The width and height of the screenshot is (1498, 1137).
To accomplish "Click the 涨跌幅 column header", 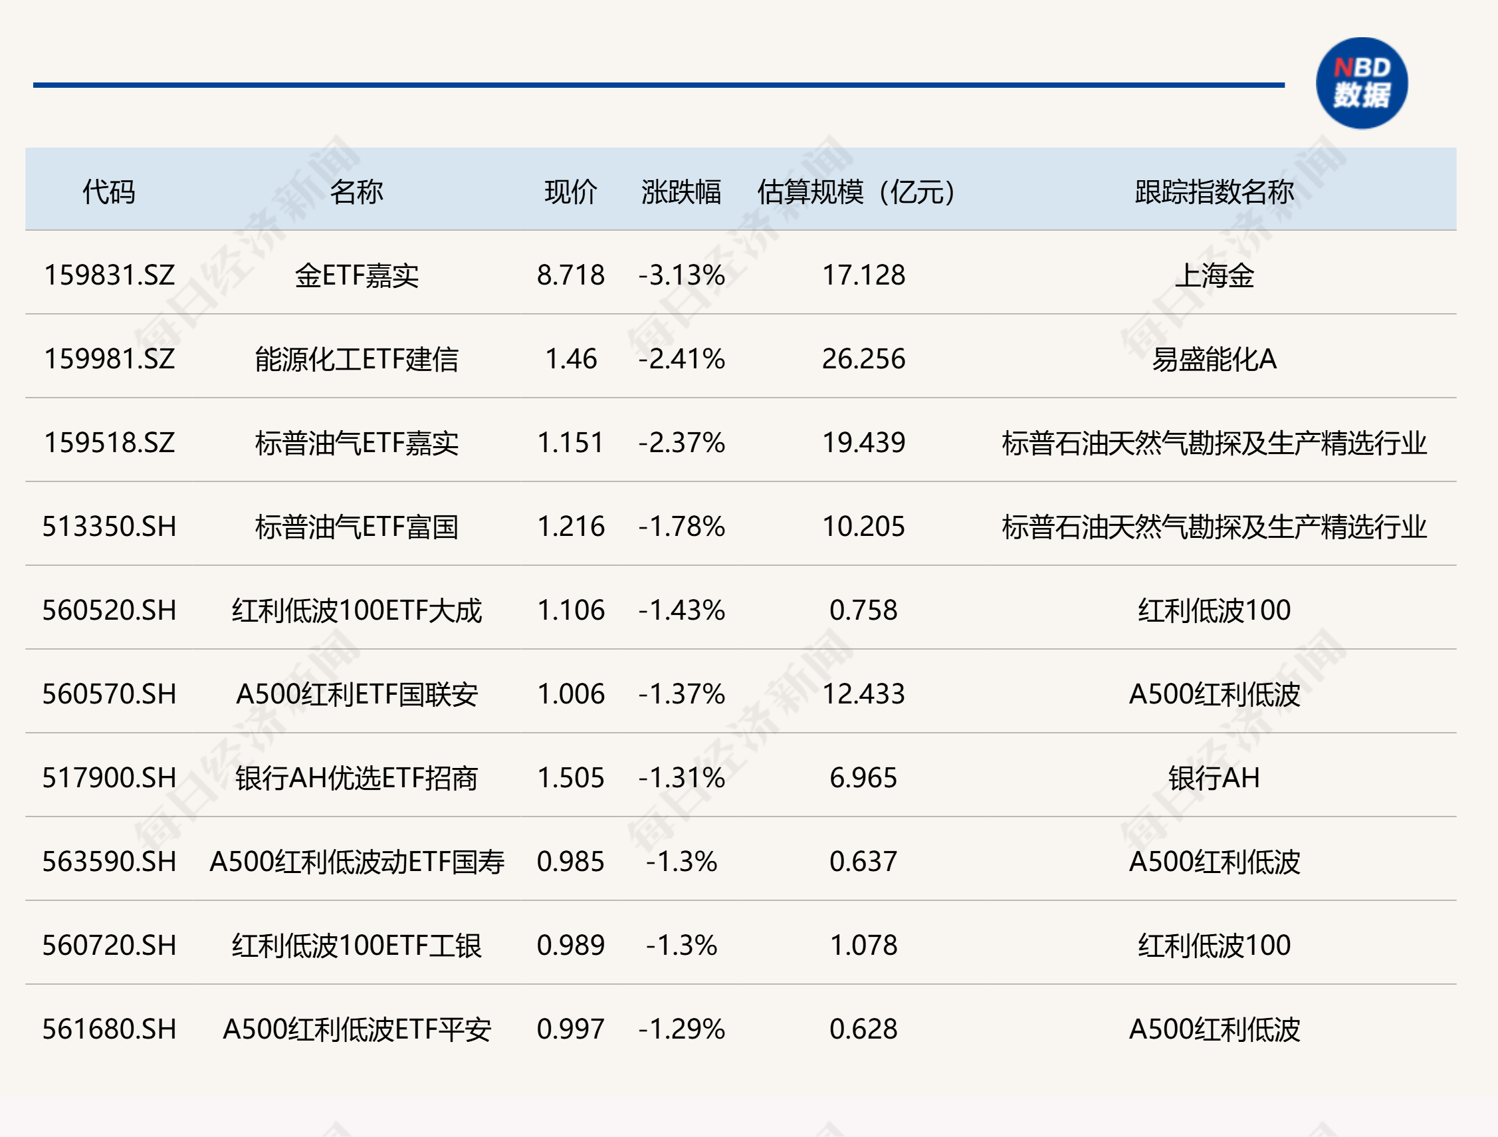I will 681,191.
